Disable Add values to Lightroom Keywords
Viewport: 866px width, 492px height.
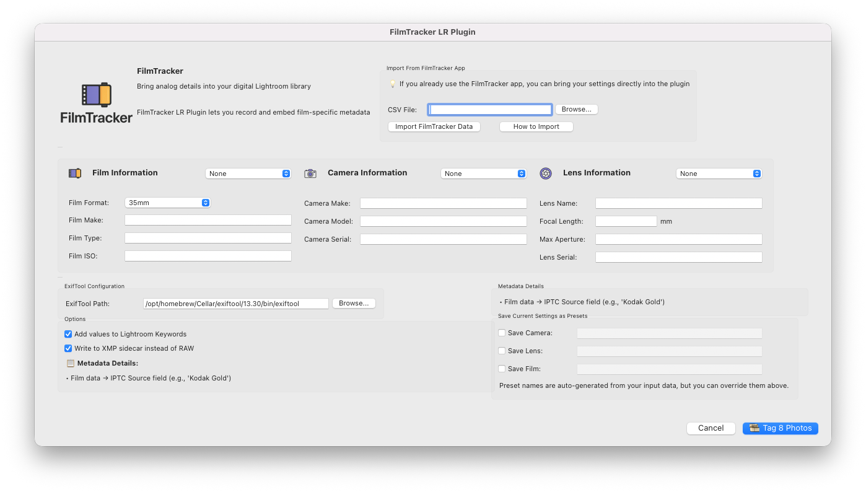click(68, 334)
